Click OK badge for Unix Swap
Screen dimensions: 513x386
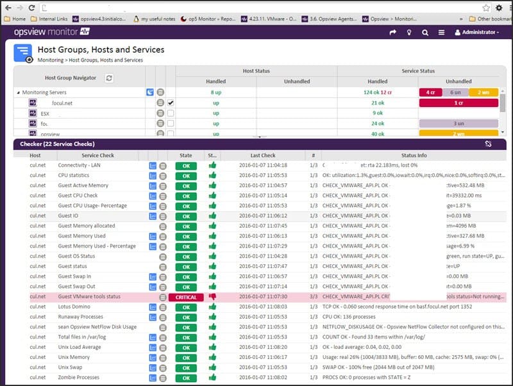point(186,368)
